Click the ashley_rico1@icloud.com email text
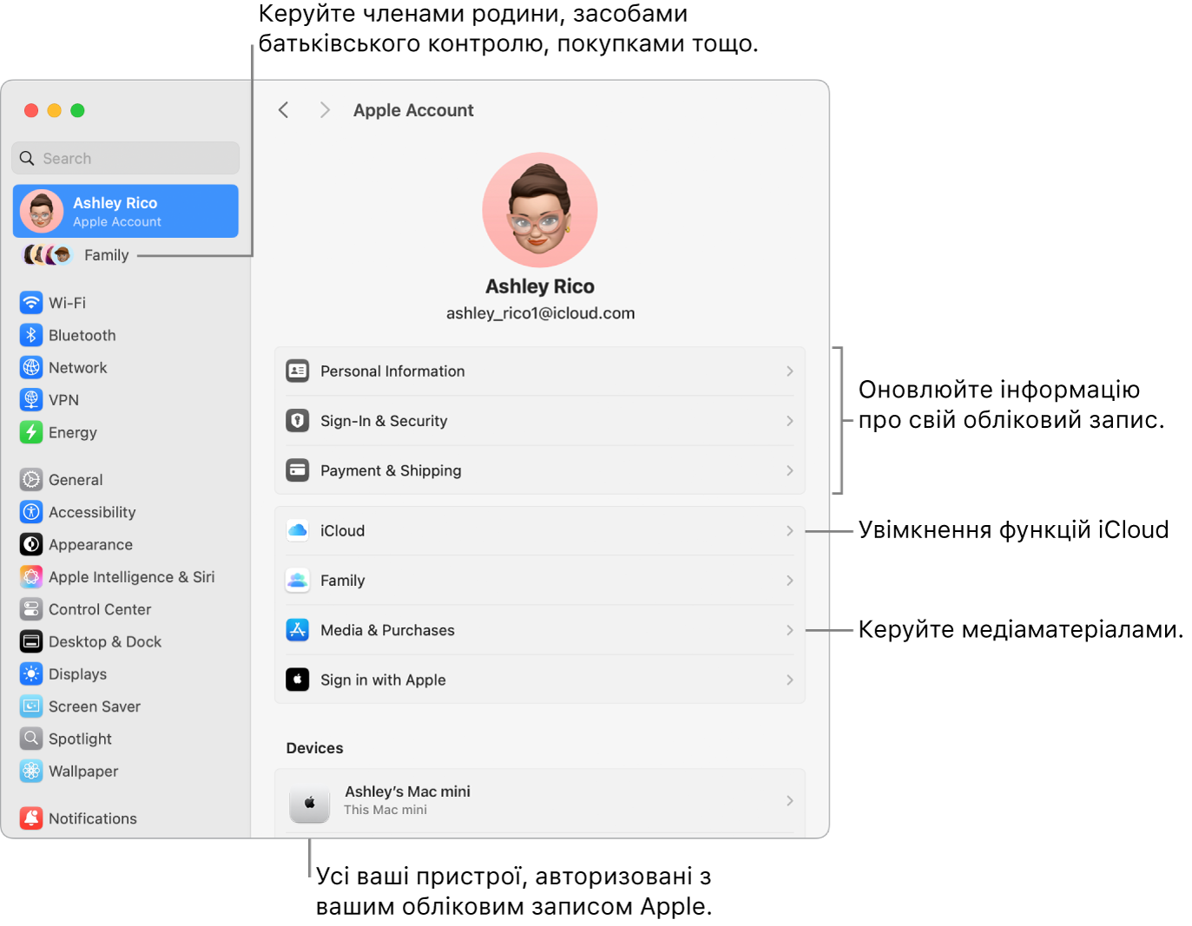This screenshot has width=1192, height=926. point(540,313)
